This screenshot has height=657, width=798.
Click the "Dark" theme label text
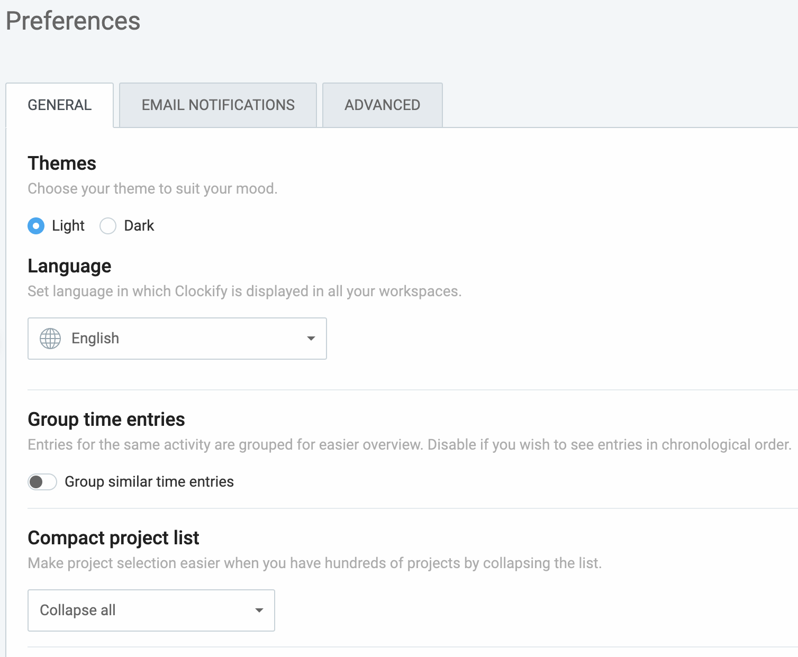click(x=139, y=226)
